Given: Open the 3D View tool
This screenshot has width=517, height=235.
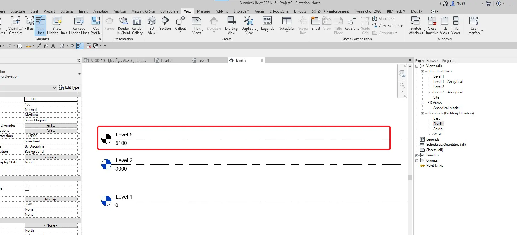Looking at the screenshot, I should (x=152, y=25).
